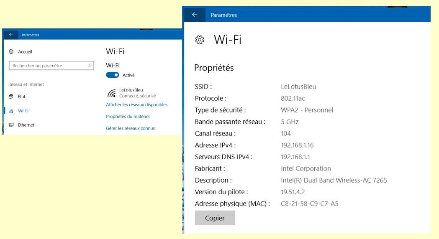Click LeLotusBleu network signal icon
Screen dimensions: 439x239
pyautogui.click(x=111, y=93)
